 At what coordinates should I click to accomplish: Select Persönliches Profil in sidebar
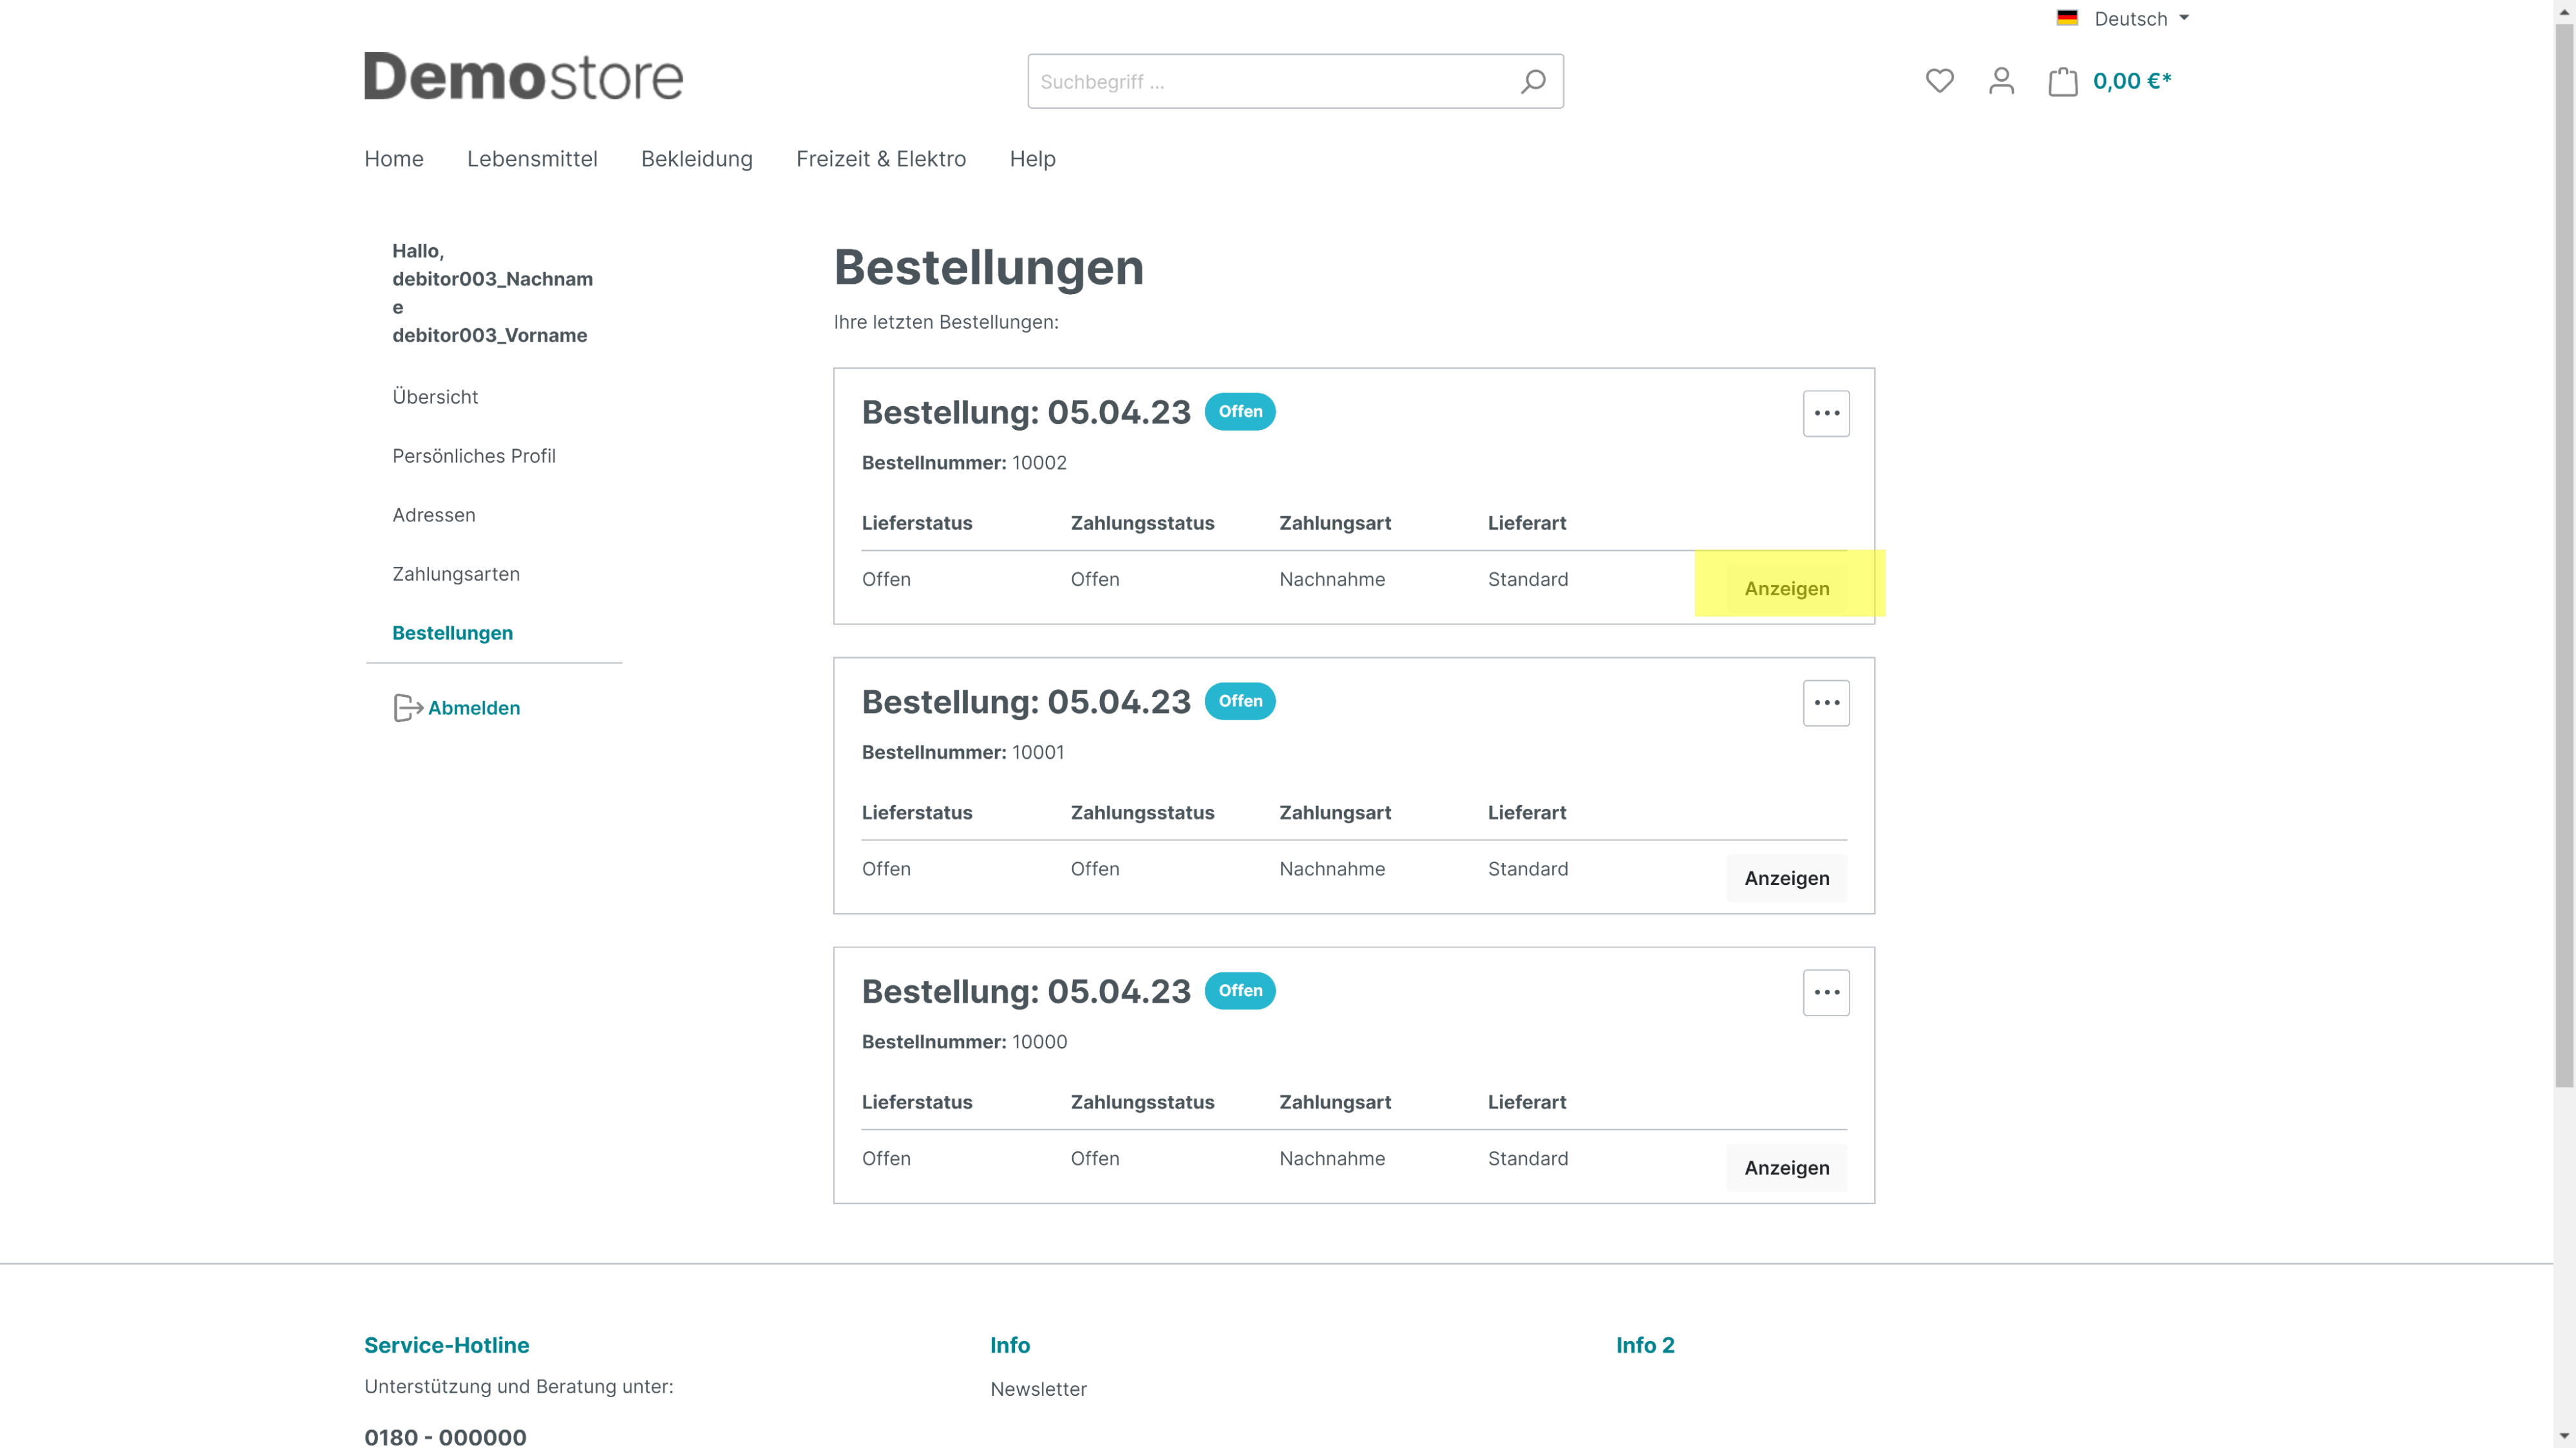474,456
